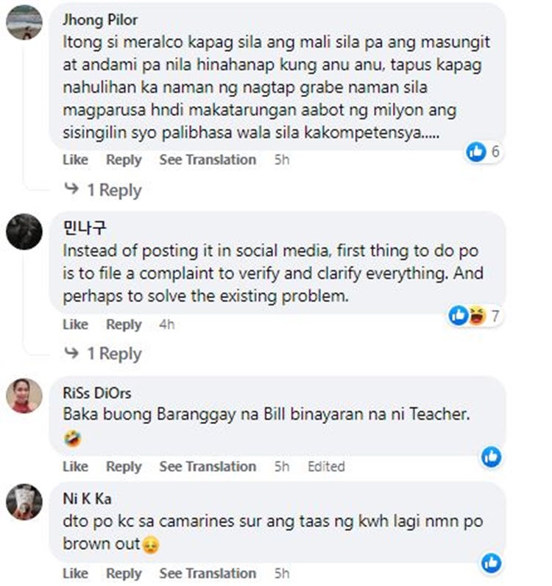
Task: Click the reply arrow icon under Jhong Pilor
Action: [x=71, y=188]
